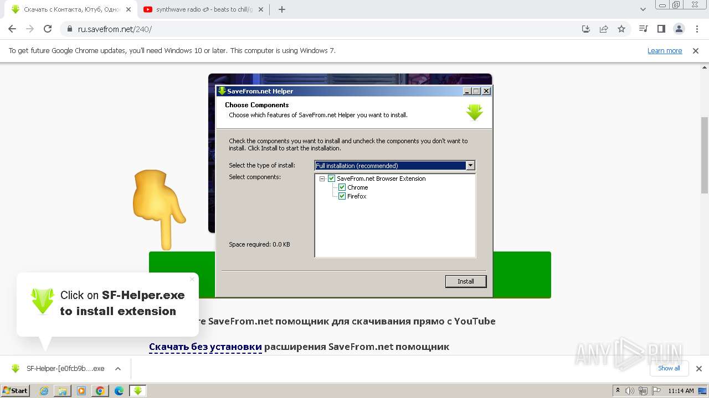Open Action Center flag icon
Viewport: 709px width, 398px height.
656,391
